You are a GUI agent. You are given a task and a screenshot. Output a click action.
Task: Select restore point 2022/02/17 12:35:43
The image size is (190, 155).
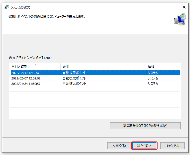[x=95, y=73]
